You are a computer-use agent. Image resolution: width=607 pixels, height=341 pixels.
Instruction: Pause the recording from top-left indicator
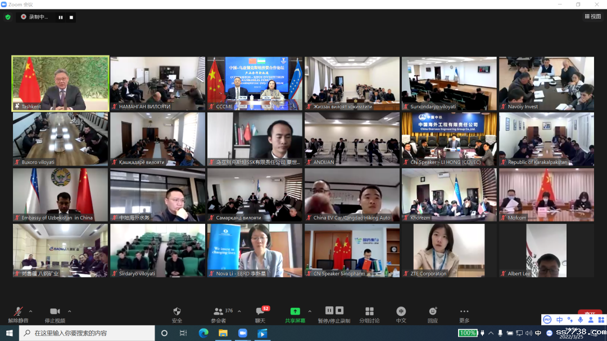click(61, 17)
